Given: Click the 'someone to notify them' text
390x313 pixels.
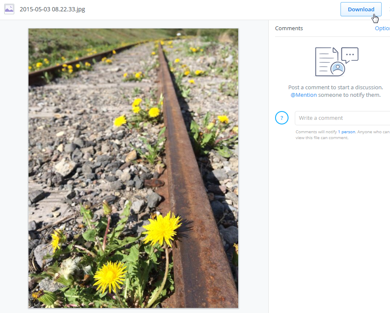Looking at the screenshot, I should (x=349, y=95).
